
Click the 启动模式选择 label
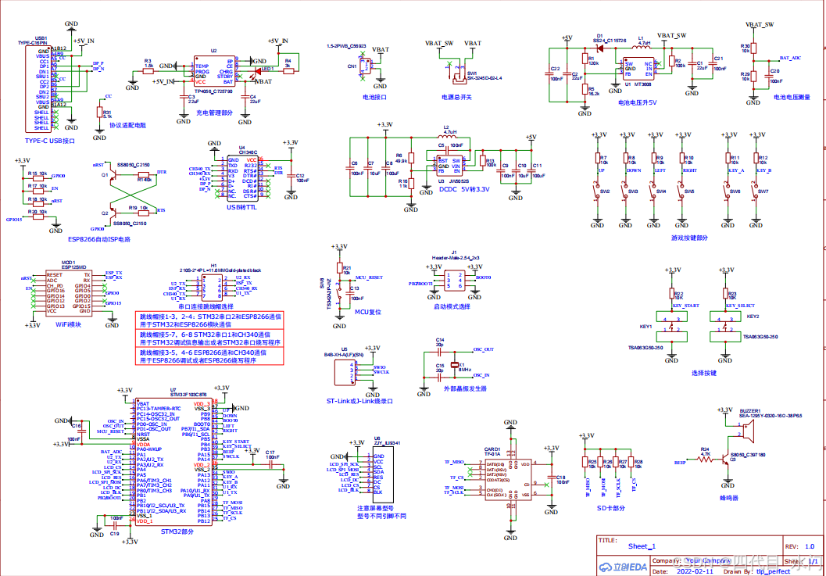coord(452,306)
